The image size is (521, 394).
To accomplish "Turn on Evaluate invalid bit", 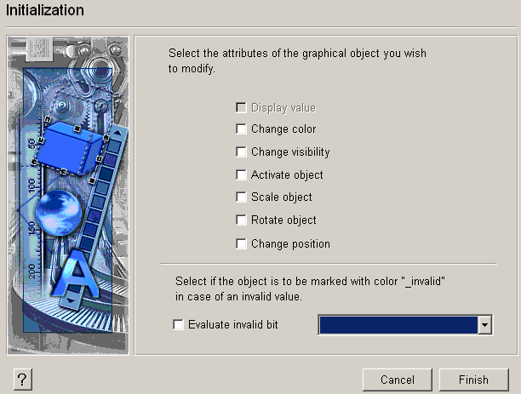I will (179, 324).
